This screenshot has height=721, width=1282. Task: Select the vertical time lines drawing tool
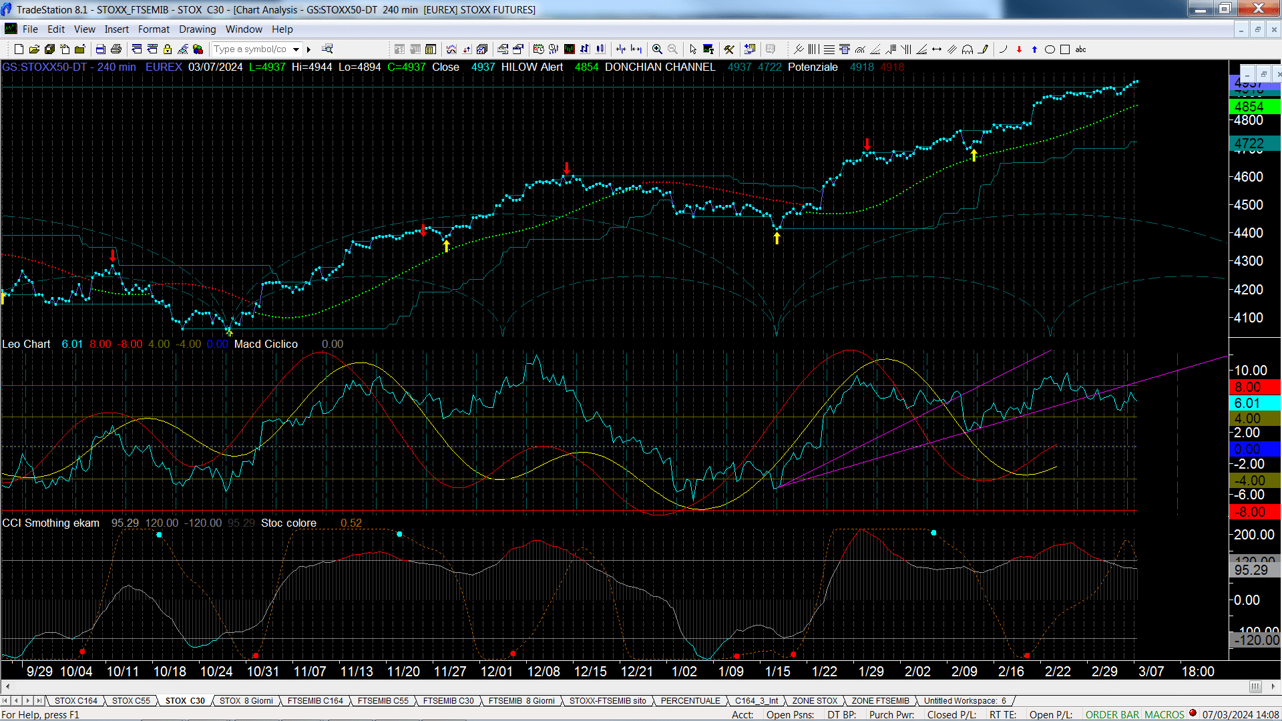pos(813,49)
